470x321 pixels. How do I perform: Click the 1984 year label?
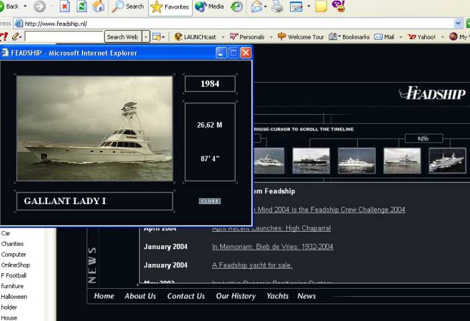click(x=209, y=84)
